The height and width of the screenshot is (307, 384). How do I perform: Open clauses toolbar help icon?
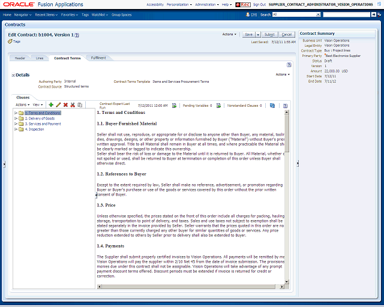click(286, 106)
